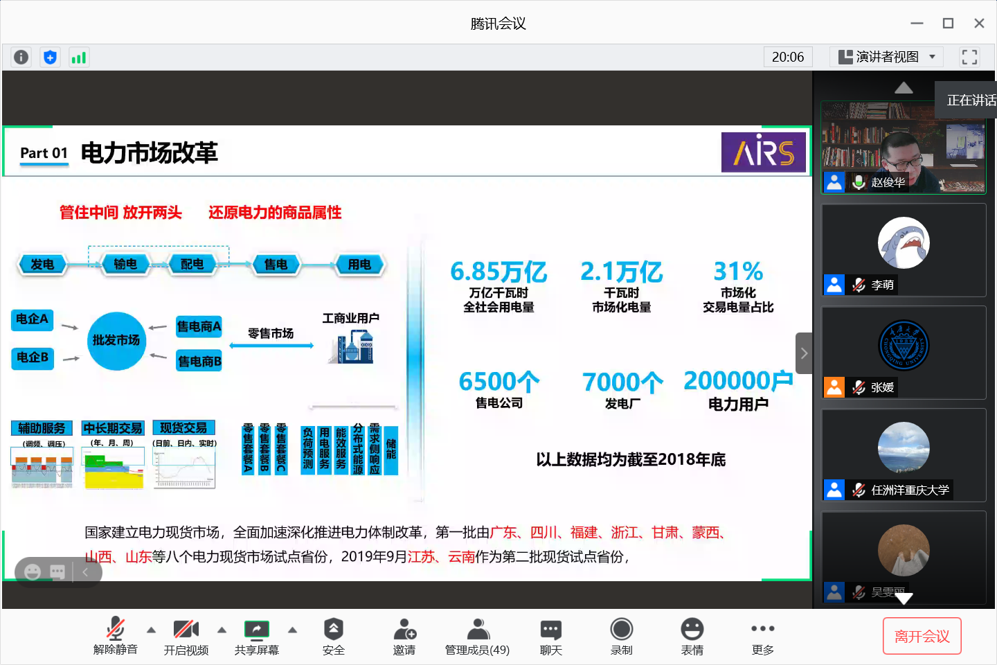
Task: Expand video options arrow beside 开启视频
Action: [222, 630]
